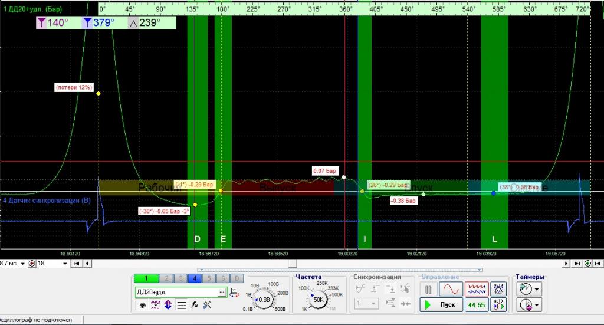Click the (-38°) -0.65 Бар -3° label

click(164, 211)
